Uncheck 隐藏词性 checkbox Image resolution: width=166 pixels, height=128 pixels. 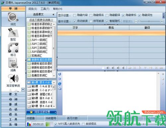tap(139, 15)
